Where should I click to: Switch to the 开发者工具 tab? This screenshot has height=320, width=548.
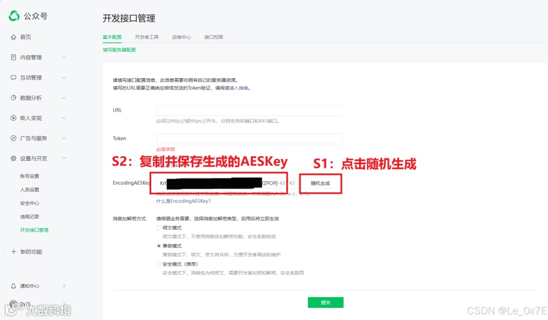pyautogui.click(x=147, y=37)
